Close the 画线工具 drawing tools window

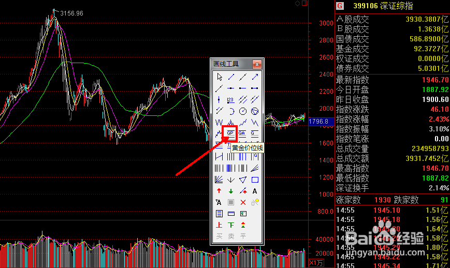[x=257, y=64]
